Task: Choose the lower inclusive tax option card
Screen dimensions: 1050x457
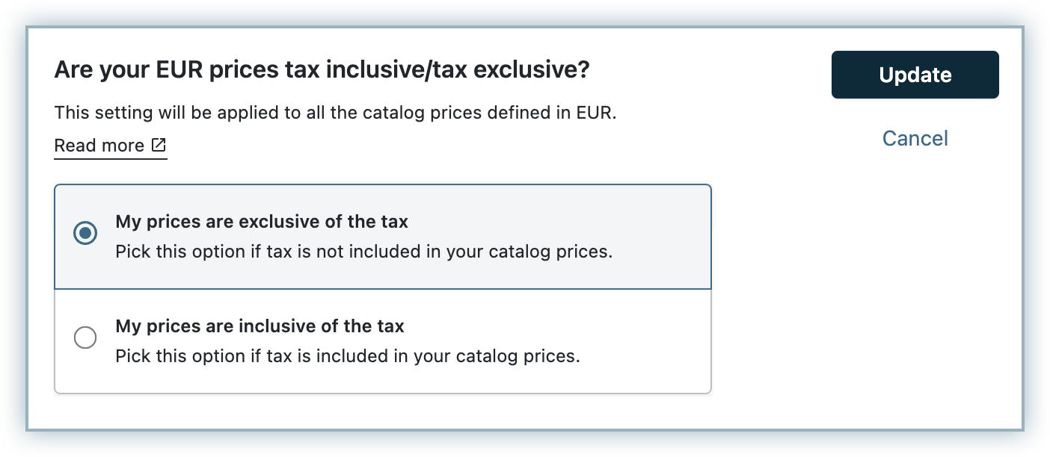Action: pos(383,341)
